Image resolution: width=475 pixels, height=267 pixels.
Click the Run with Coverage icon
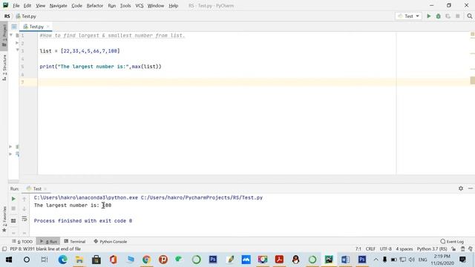[x=448, y=16]
